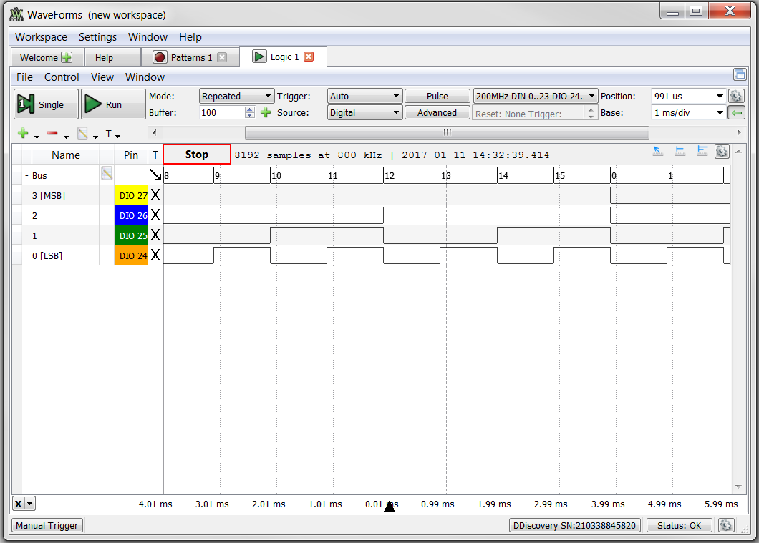Collapse the Bus signal group
This screenshot has height=543, width=759.
26,175
